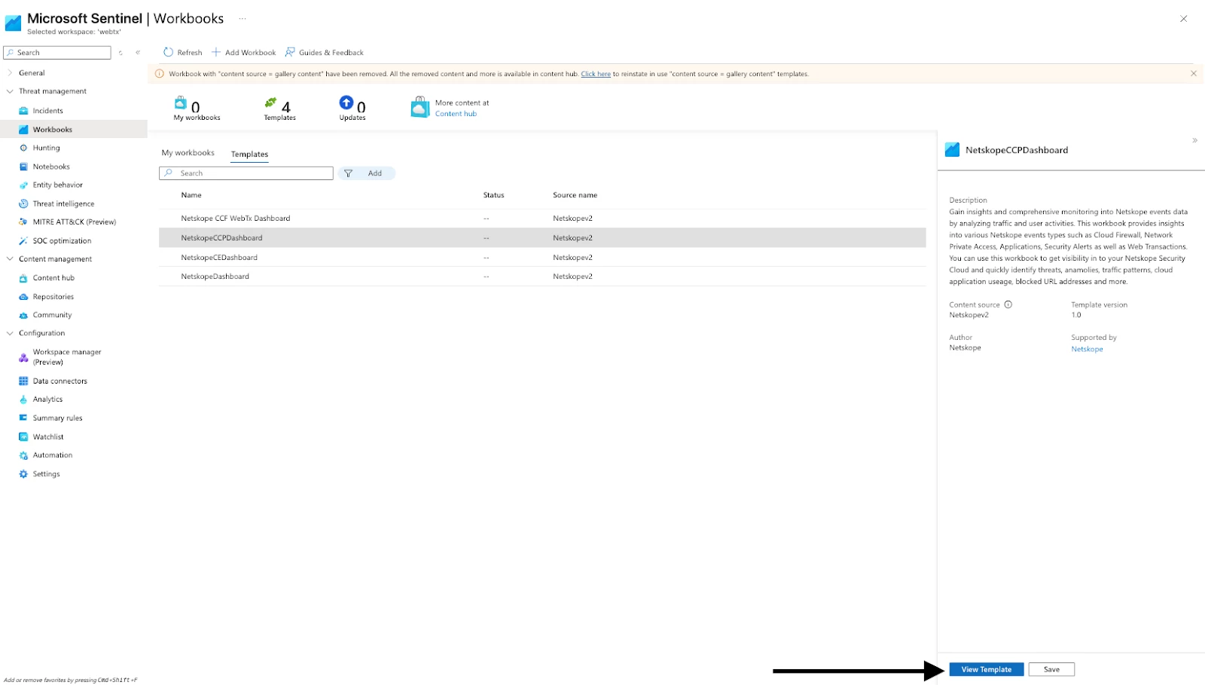Open the ellipsis menu beside Workbooks title

click(x=243, y=18)
